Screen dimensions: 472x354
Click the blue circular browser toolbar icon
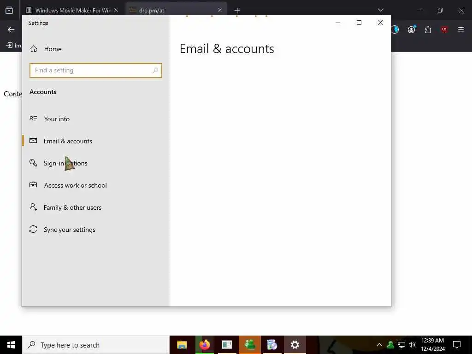395,29
